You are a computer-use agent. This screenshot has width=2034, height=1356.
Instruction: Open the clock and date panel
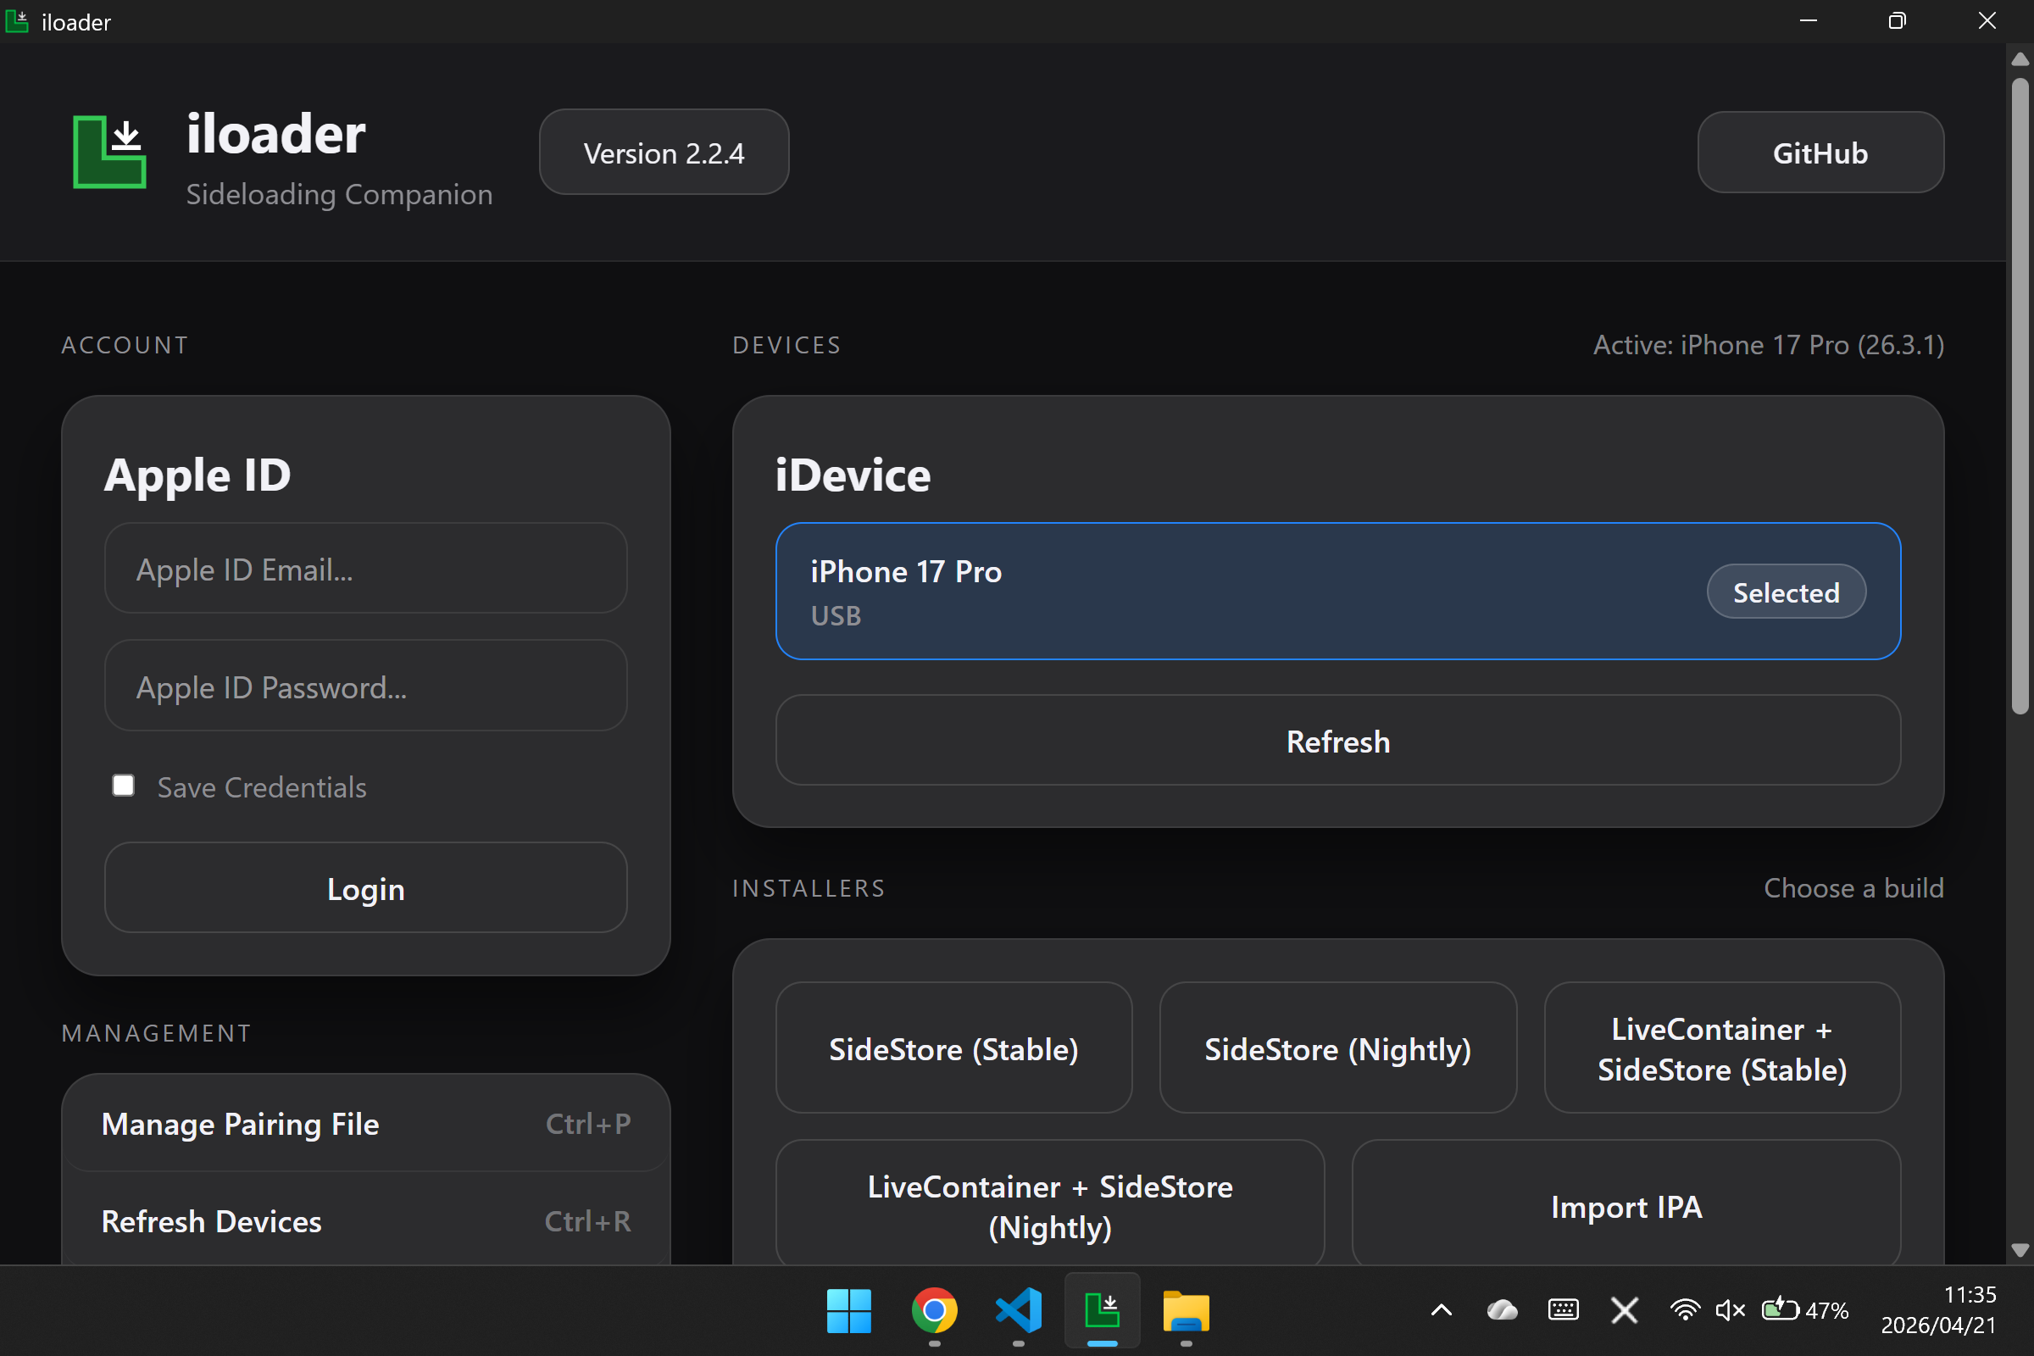coord(1938,1310)
